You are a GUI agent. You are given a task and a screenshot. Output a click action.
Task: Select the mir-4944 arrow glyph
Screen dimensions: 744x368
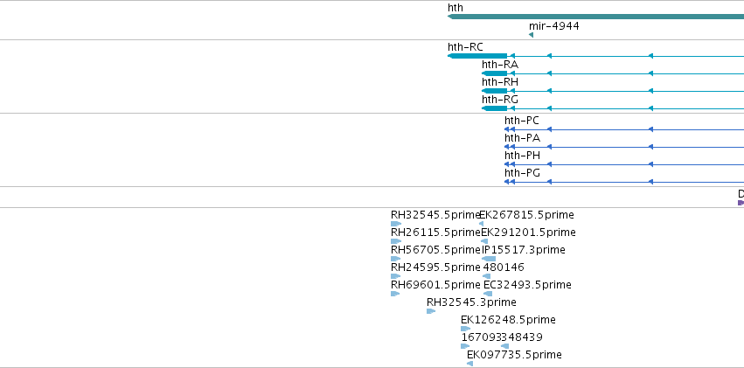pyautogui.click(x=531, y=35)
